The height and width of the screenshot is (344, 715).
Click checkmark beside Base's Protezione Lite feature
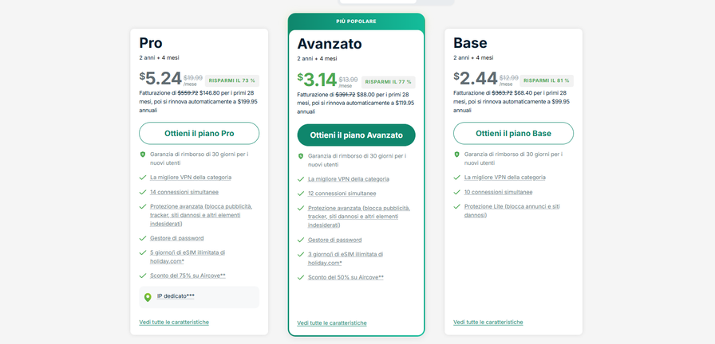[x=457, y=206]
